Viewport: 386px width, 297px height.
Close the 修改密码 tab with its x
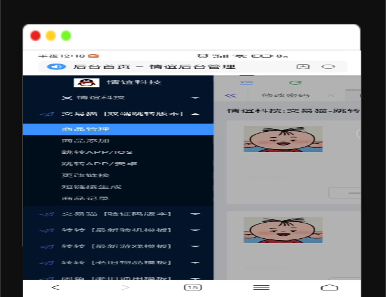coord(331,95)
